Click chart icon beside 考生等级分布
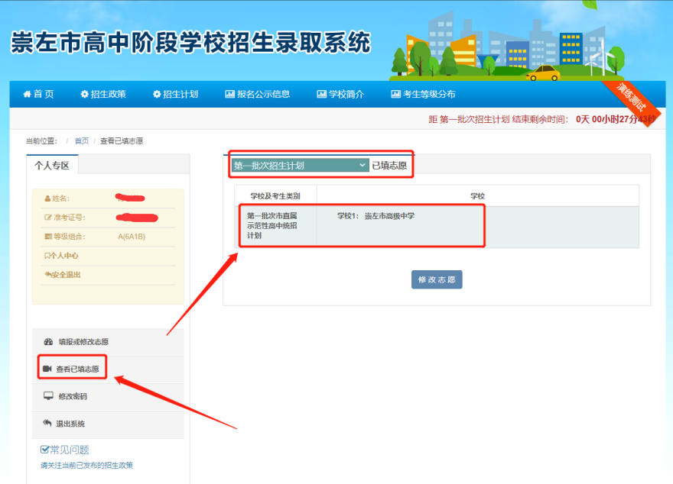673x484 pixels. point(395,95)
